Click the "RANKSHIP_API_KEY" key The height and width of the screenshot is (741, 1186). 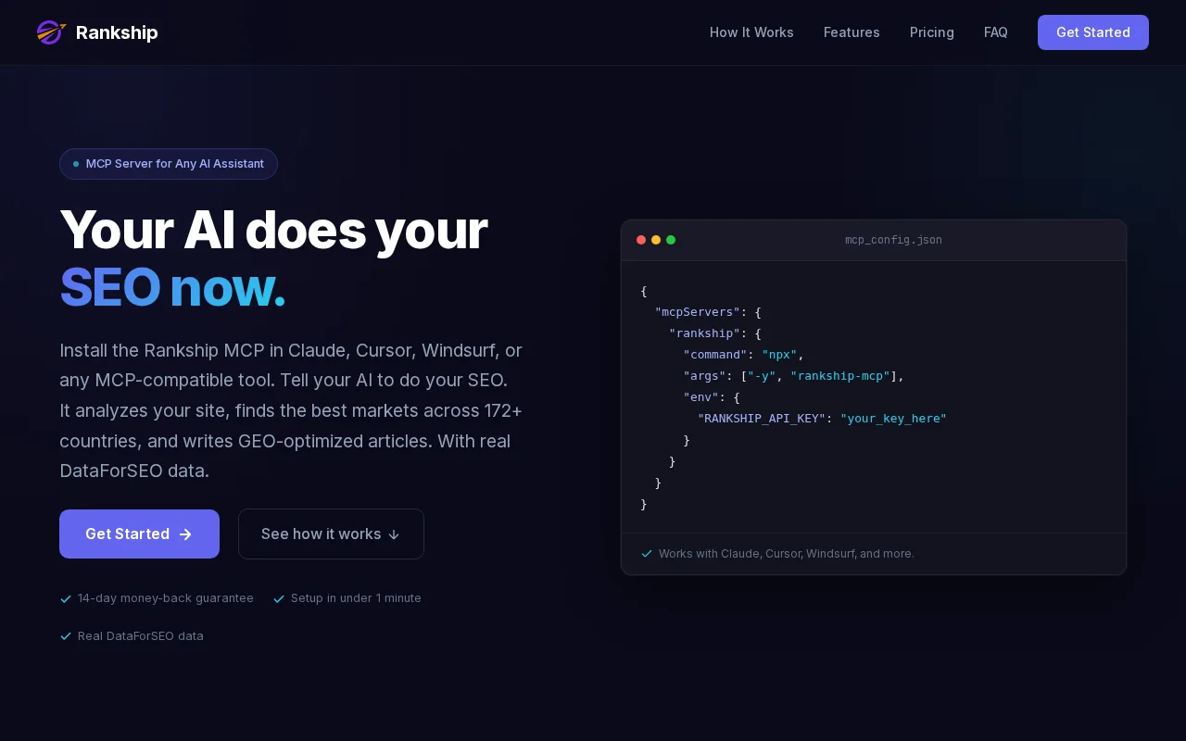pos(762,419)
